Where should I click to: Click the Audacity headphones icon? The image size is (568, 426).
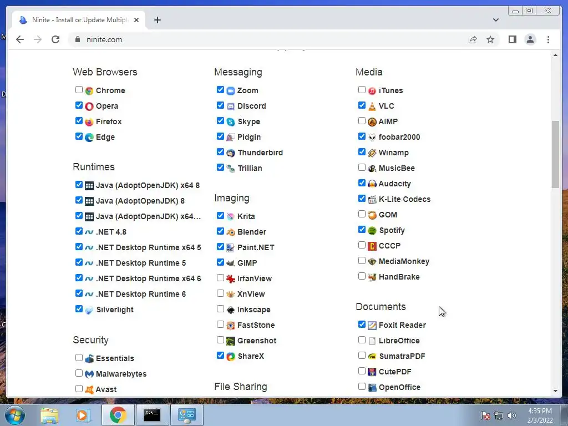[372, 184]
